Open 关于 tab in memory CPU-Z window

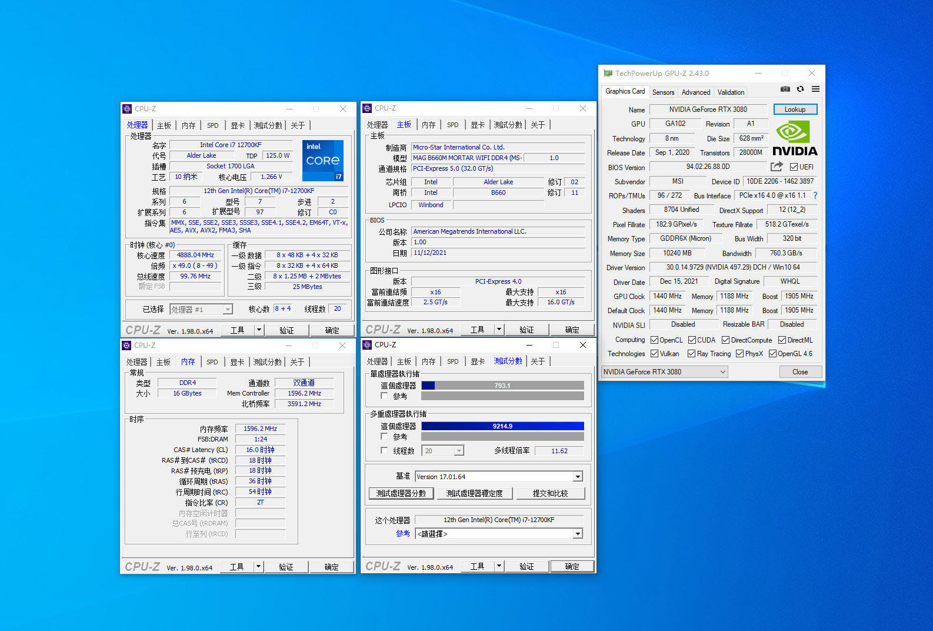pyautogui.click(x=297, y=362)
